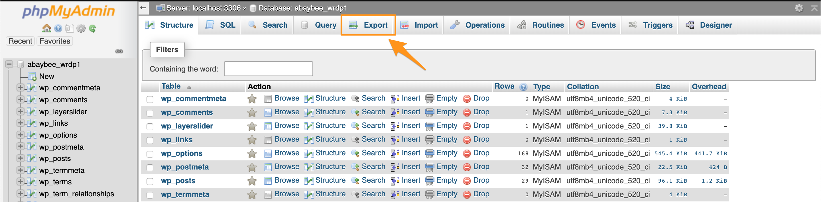Select the wp_links table checkbox
Image resolution: width=821 pixels, height=202 pixels.
click(150, 140)
